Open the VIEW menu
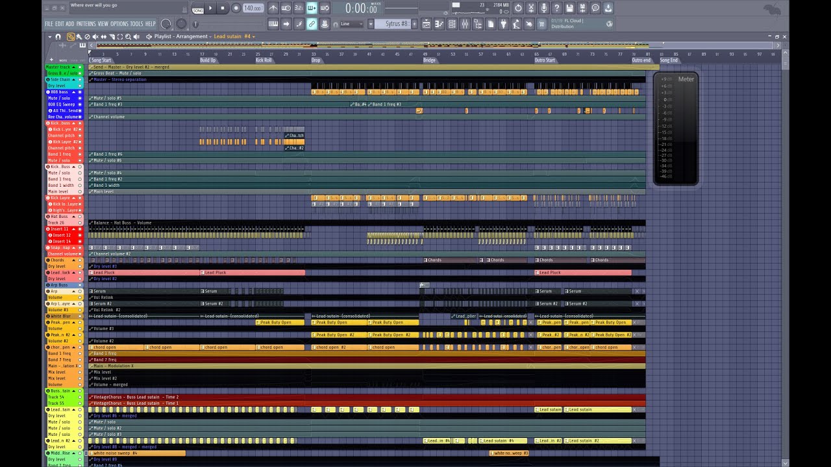This screenshot has width=831, height=467. tap(103, 24)
